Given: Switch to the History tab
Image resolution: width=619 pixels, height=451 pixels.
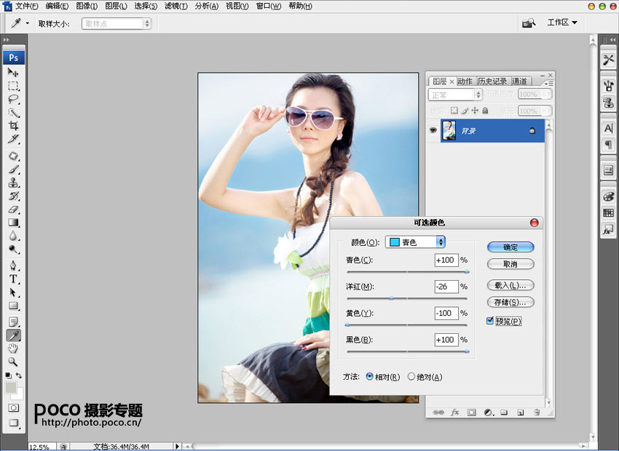Looking at the screenshot, I should [492, 81].
